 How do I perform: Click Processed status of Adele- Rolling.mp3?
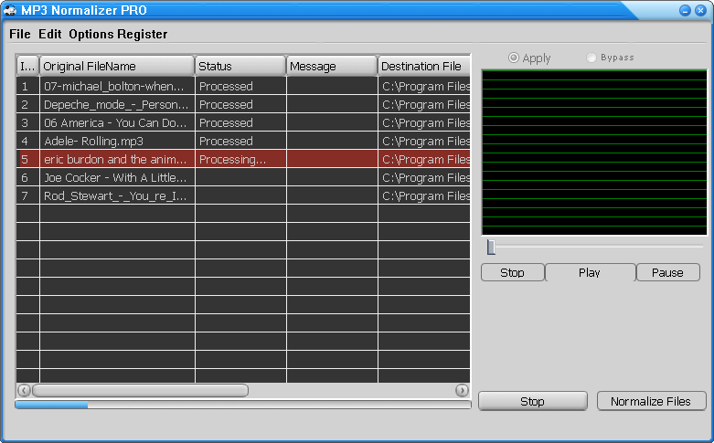(240, 141)
